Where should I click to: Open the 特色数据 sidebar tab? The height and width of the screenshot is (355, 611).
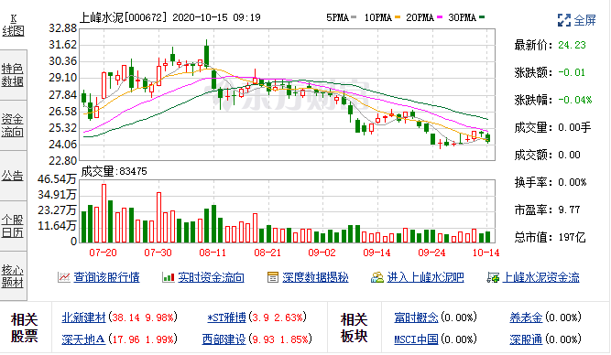pyautogui.click(x=13, y=75)
